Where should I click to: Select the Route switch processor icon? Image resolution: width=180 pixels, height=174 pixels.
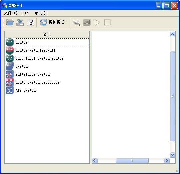point(10,82)
